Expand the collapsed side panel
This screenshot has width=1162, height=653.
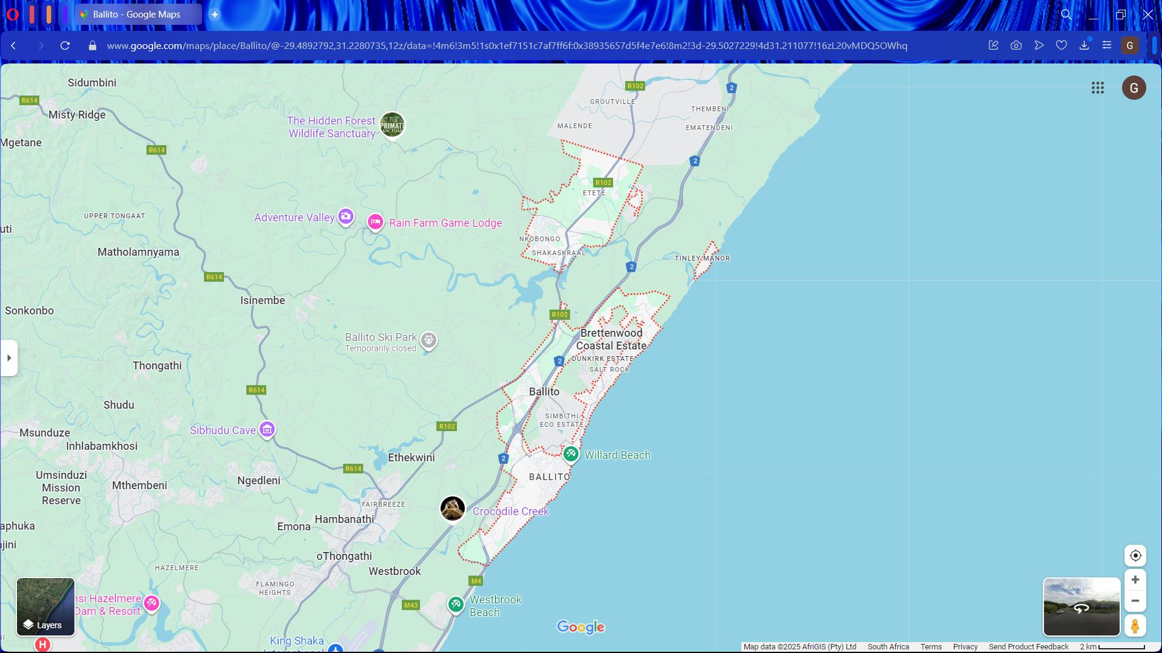click(x=9, y=358)
